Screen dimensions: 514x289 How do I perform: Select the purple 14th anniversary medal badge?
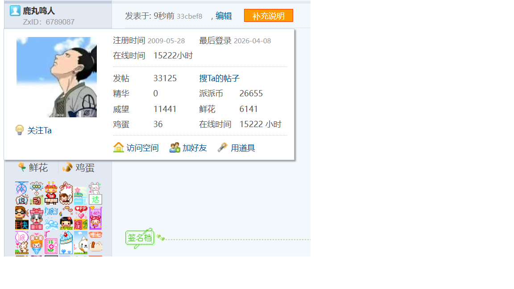pos(95,218)
